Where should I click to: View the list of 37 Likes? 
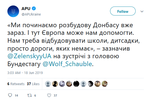[x=33, y=84]
